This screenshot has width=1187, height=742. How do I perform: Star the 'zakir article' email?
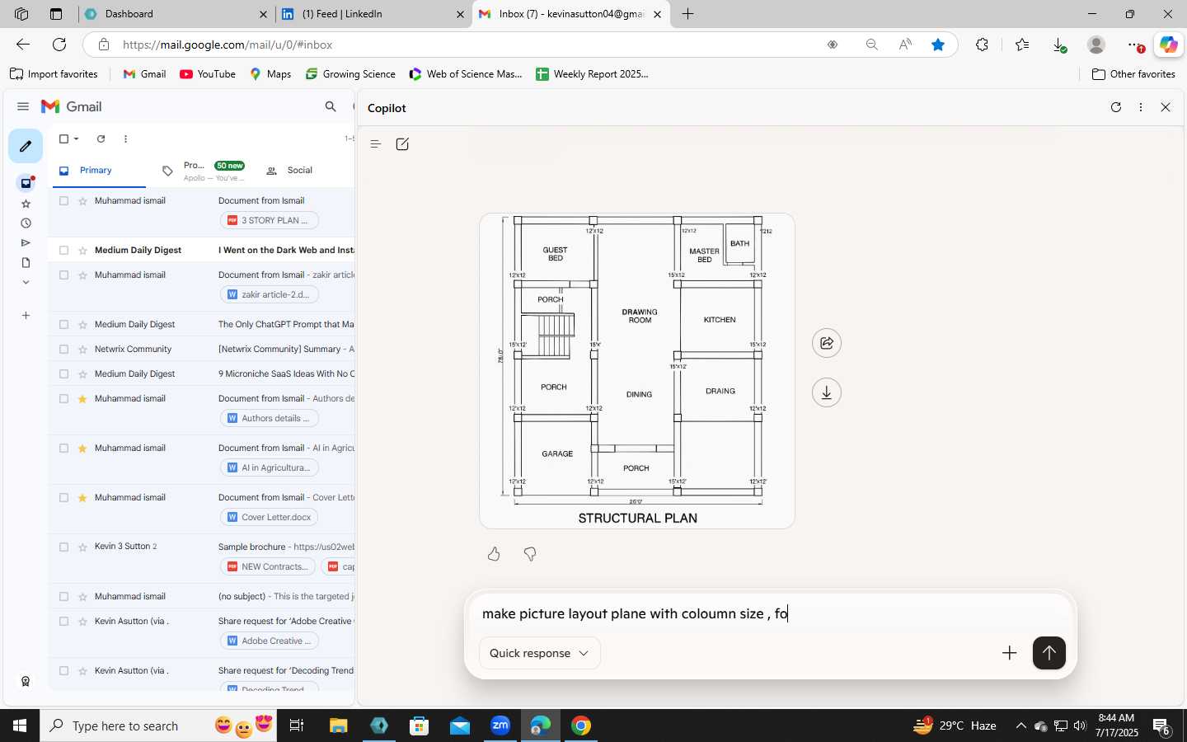click(x=82, y=275)
